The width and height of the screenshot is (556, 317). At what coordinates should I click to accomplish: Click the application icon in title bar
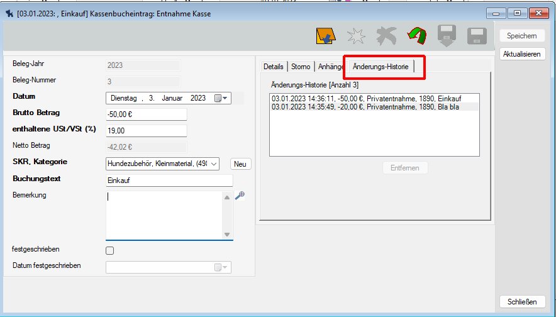pyautogui.click(x=8, y=13)
